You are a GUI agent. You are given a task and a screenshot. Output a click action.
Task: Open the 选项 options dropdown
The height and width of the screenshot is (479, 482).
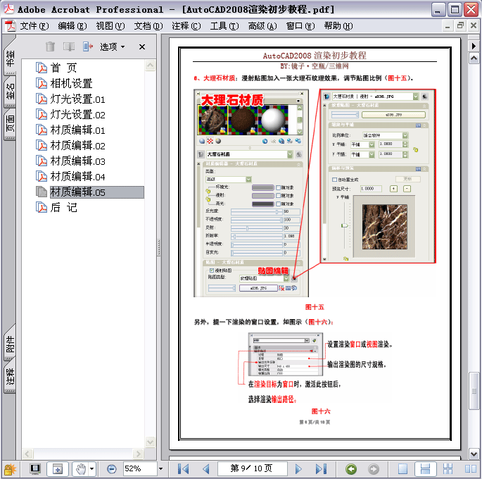[112, 46]
